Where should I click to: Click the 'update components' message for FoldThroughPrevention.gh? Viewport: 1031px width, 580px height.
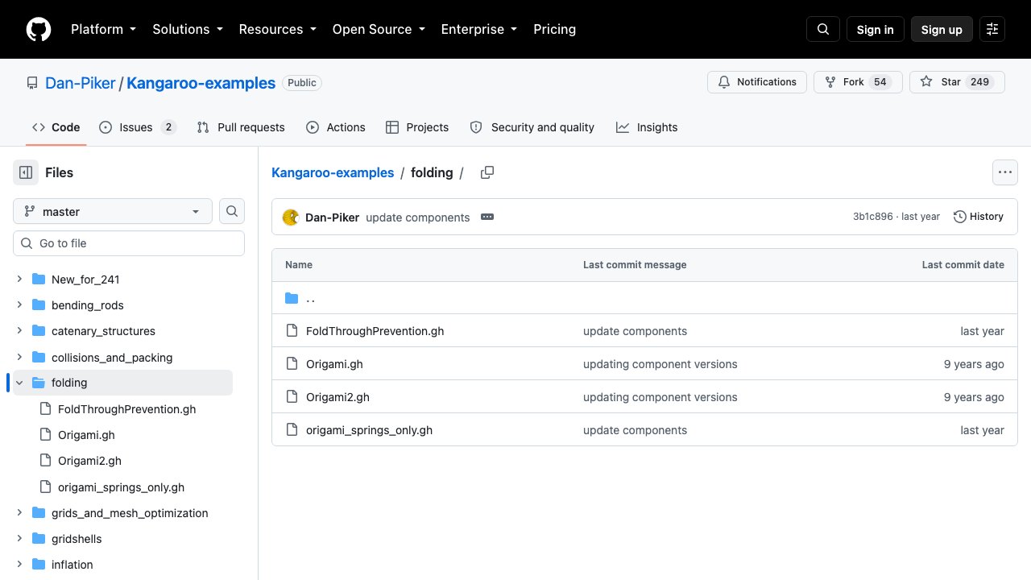point(636,331)
